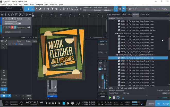Toggle the Mix view button
Viewport: 170px width, 107px height.
[x=159, y=104]
